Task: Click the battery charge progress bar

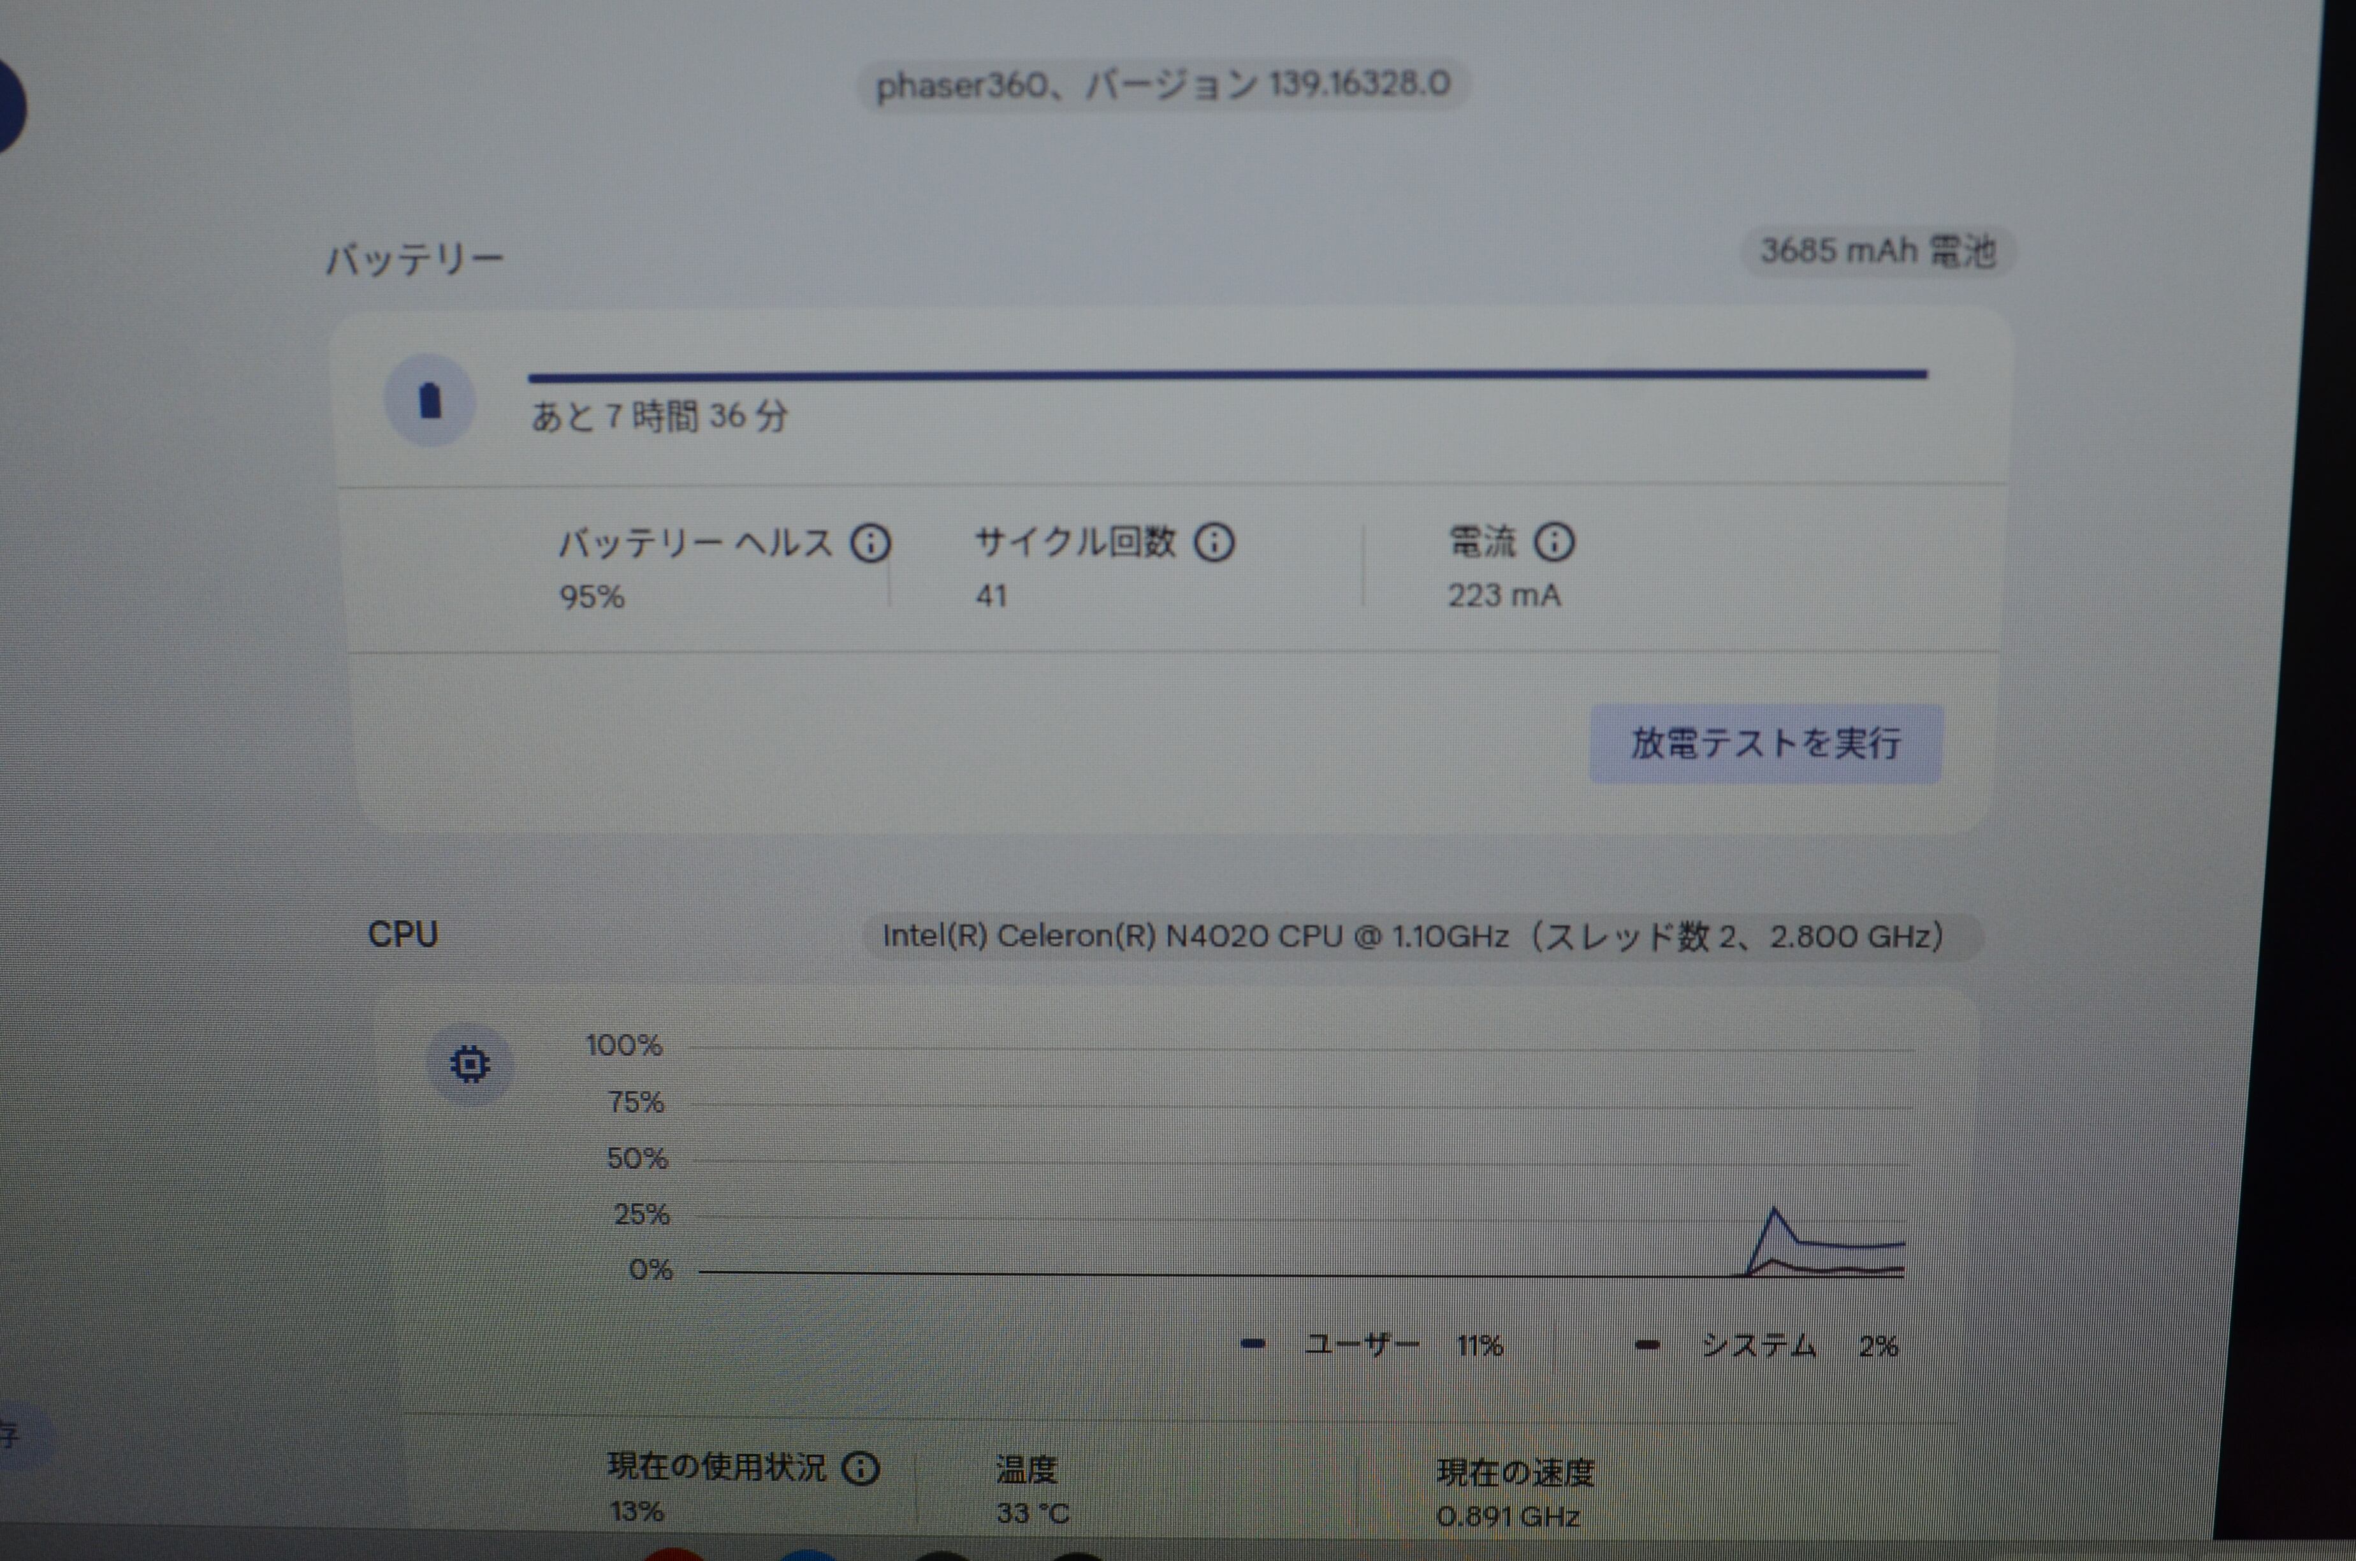Action: [x=1226, y=376]
